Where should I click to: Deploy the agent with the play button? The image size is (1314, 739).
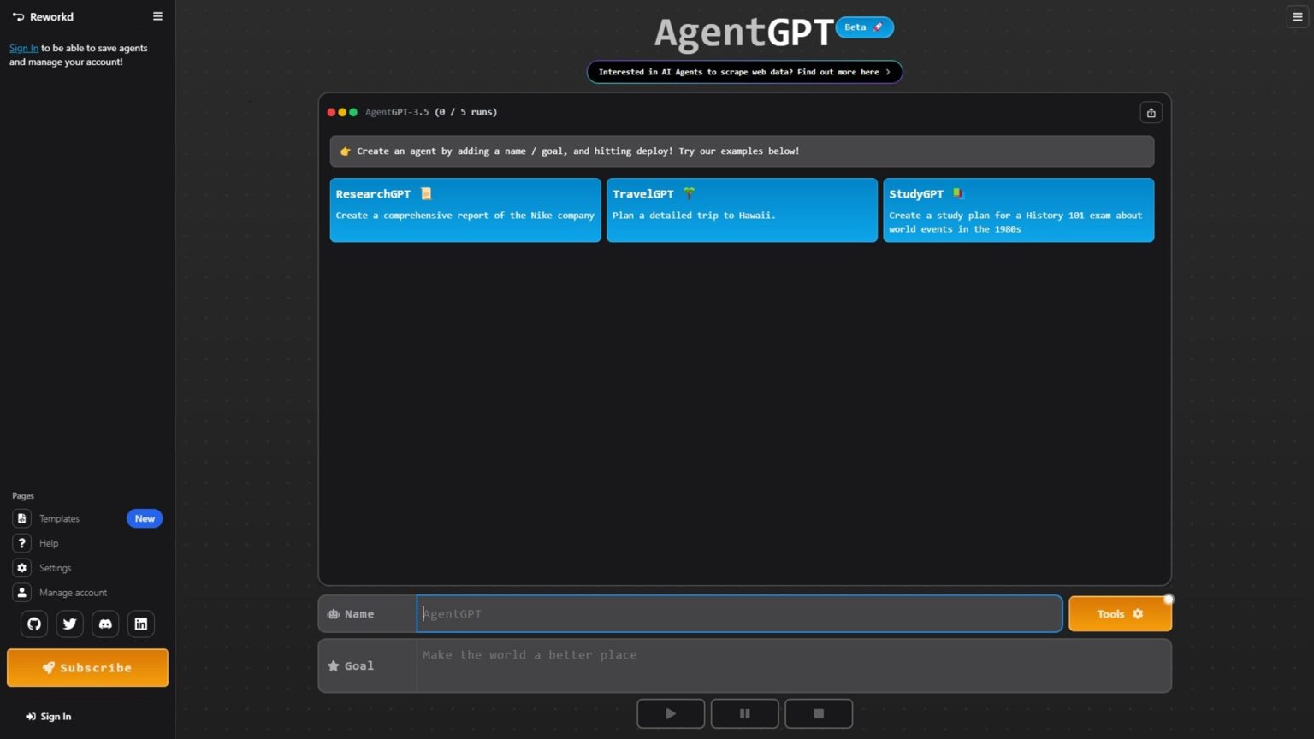pos(671,712)
